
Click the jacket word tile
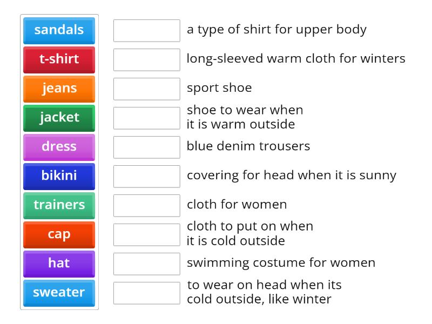click(59, 118)
